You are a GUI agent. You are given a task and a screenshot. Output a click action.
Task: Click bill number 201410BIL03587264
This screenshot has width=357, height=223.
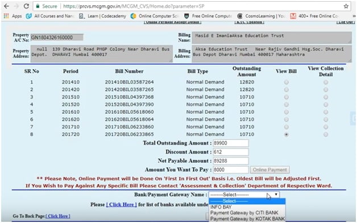[x=129, y=82]
